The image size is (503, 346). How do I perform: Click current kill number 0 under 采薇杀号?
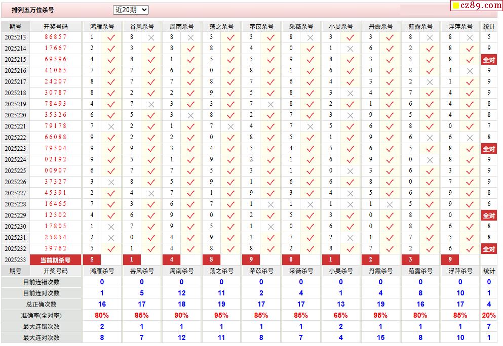coord(291,259)
